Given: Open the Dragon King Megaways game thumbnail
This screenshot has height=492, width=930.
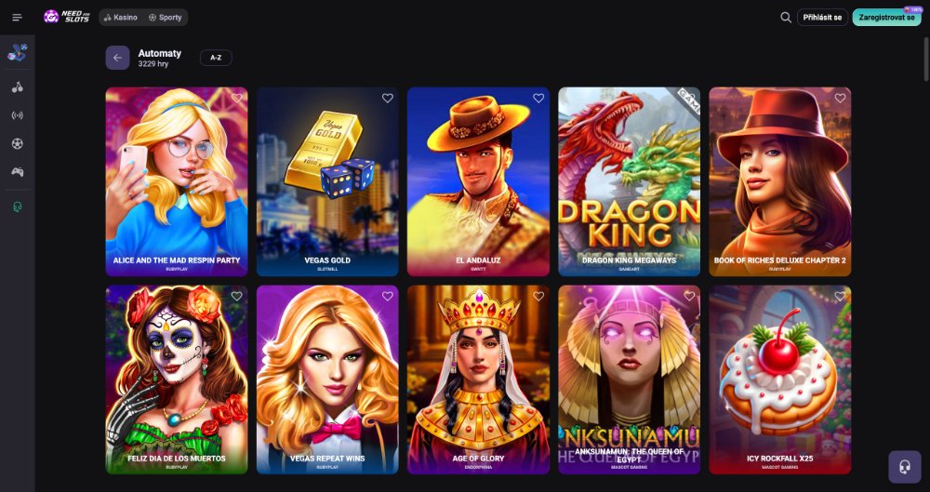Looking at the screenshot, I should tap(629, 181).
